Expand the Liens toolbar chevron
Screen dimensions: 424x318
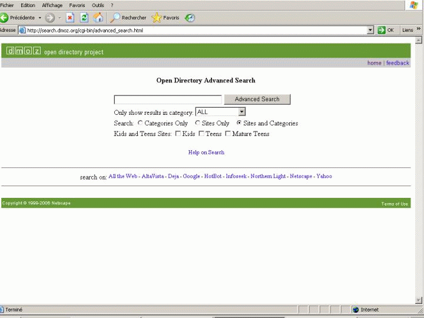[419, 29]
